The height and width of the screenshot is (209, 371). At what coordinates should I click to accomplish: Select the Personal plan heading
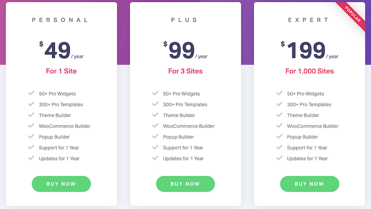tap(60, 20)
